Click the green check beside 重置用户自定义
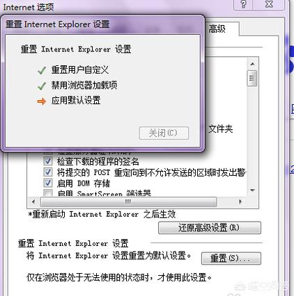Screen dimensions: 294x296 [42, 70]
